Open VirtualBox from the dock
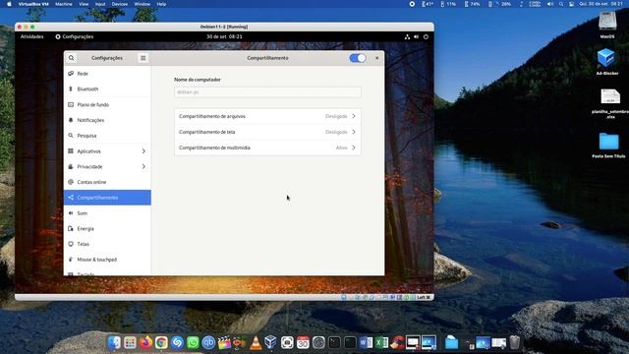Viewport: 629px width, 354px height. click(271, 342)
